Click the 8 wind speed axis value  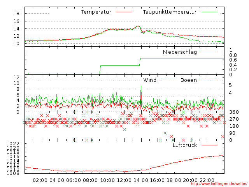coord(18,89)
